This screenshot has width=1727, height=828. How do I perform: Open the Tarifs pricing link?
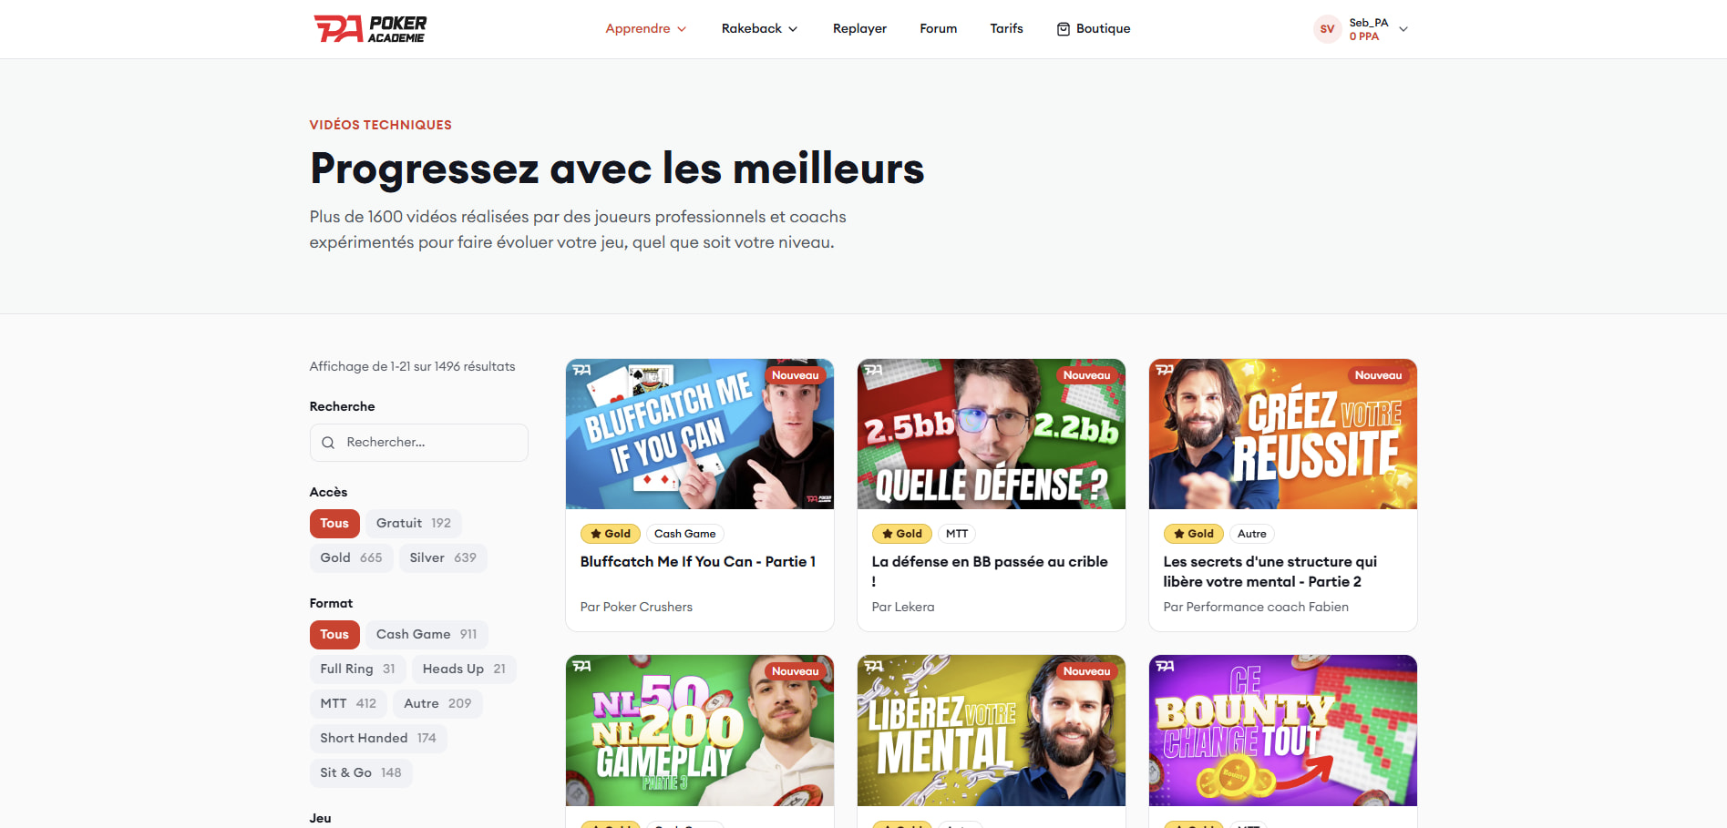click(1006, 29)
